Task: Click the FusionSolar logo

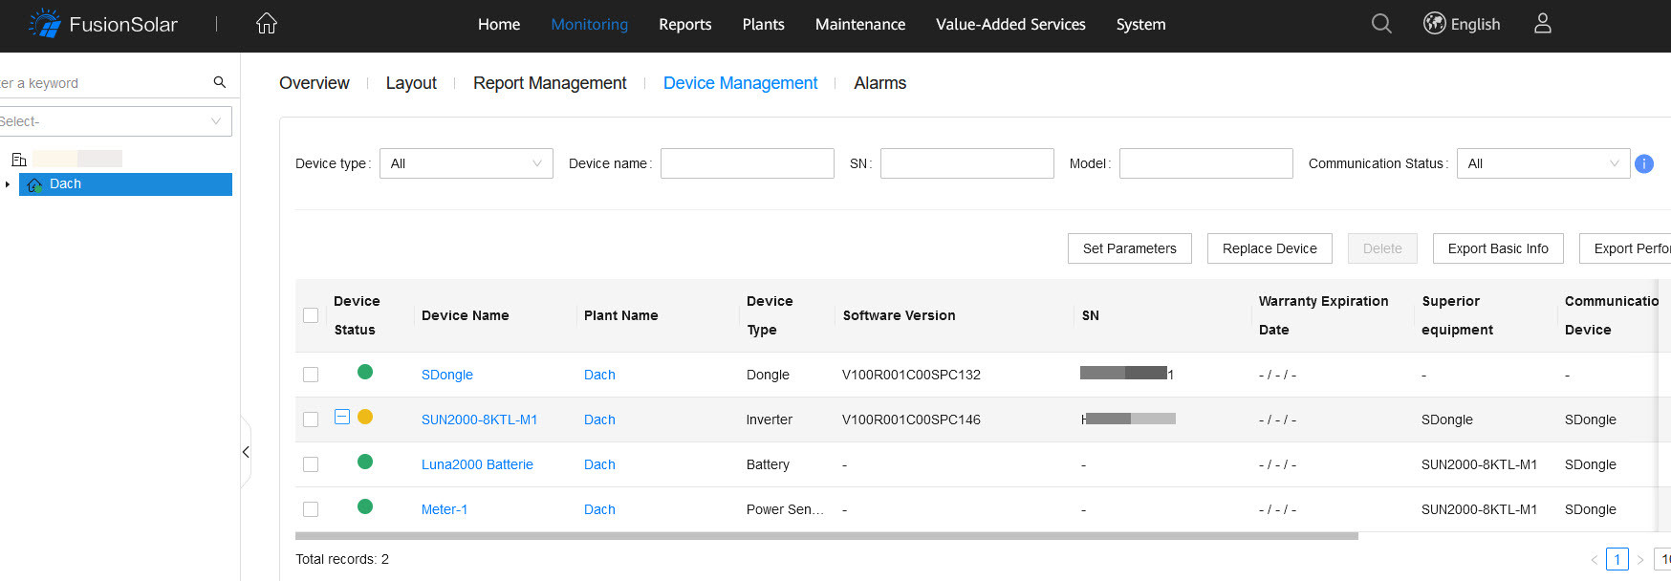Action: (x=103, y=24)
